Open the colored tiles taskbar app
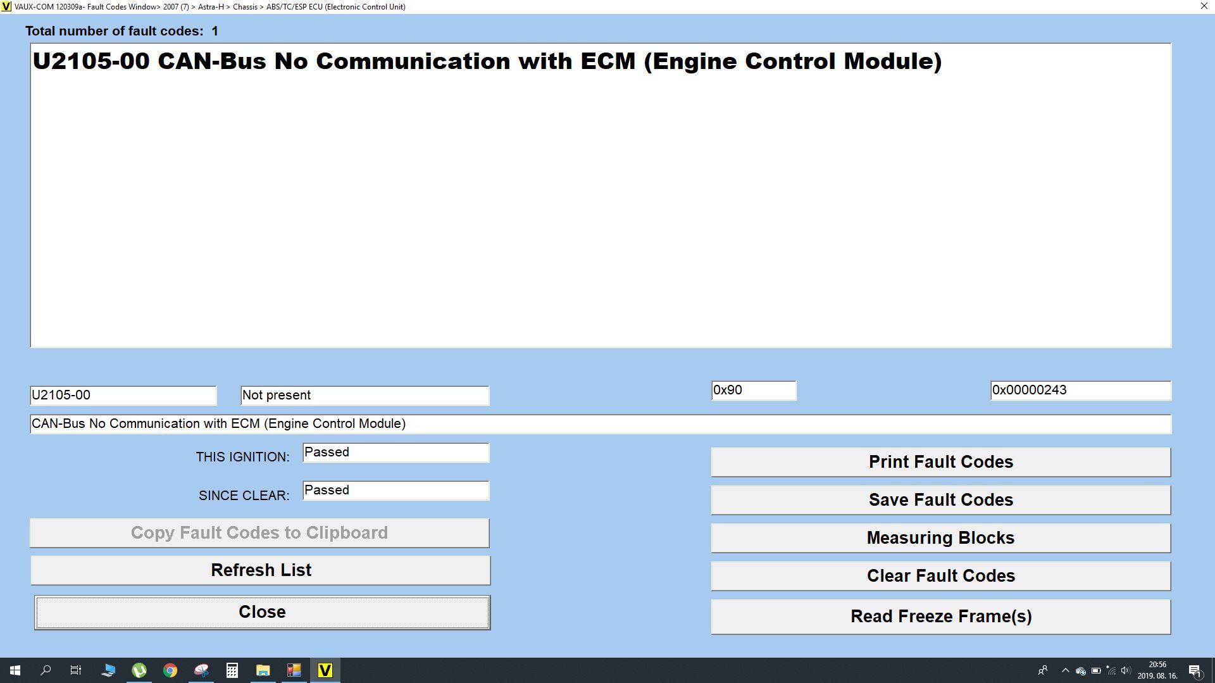1215x683 pixels. (294, 670)
